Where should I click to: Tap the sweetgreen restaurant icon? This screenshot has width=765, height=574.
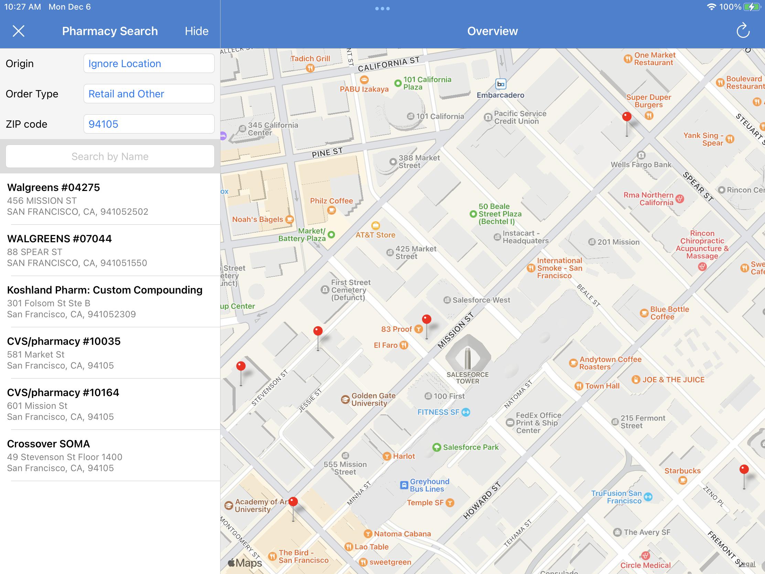(363, 562)
